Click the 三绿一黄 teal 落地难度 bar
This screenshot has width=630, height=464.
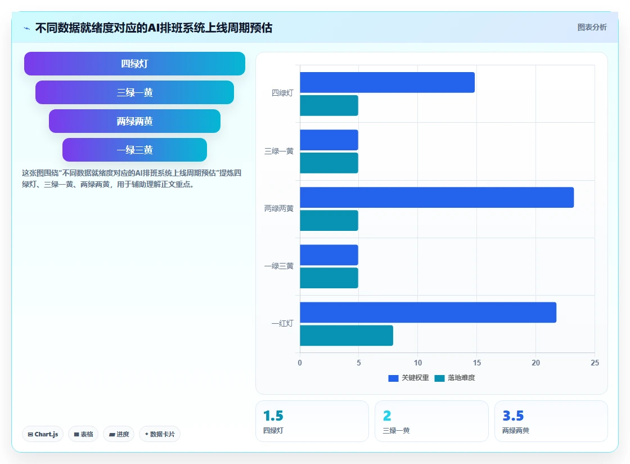(329, 163)
